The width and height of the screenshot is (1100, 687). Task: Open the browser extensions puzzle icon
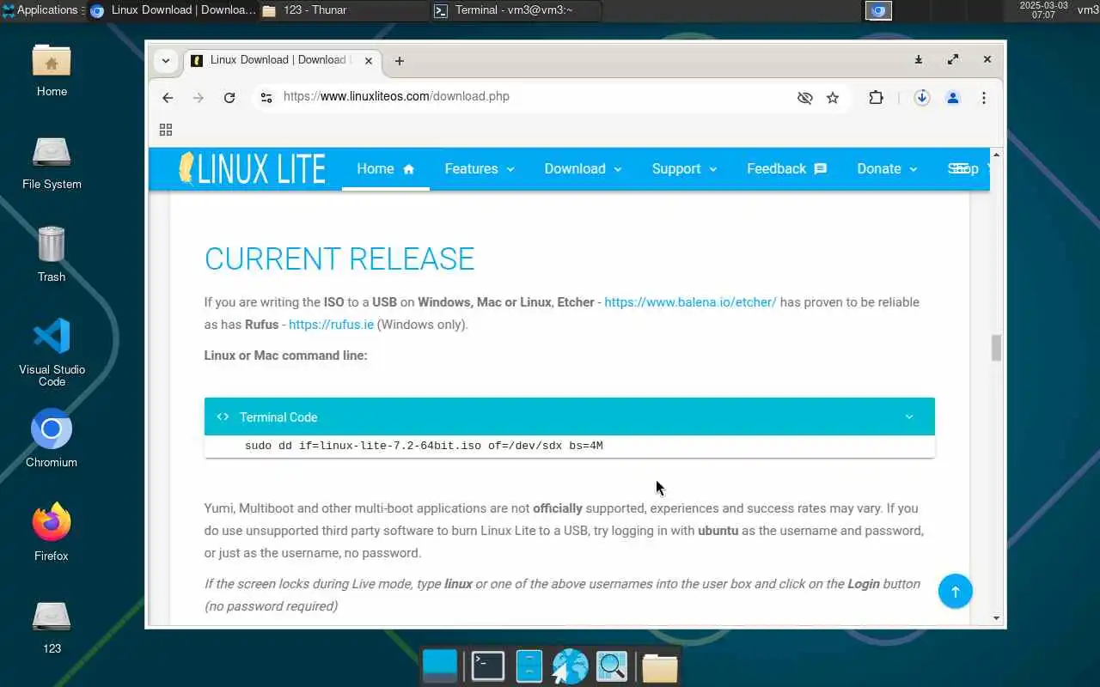pyautogui.click(x=876, y=98)
